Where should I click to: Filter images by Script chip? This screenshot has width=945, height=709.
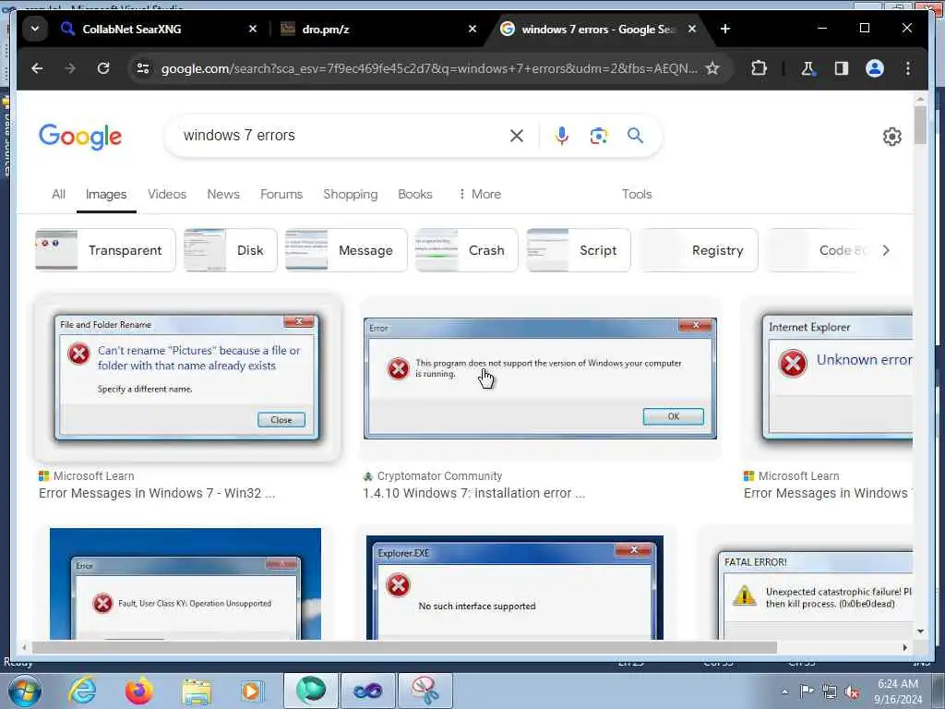tap(579, 250)
